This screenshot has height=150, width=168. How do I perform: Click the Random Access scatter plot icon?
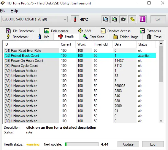pyautogui.click(x=103, y=31)
